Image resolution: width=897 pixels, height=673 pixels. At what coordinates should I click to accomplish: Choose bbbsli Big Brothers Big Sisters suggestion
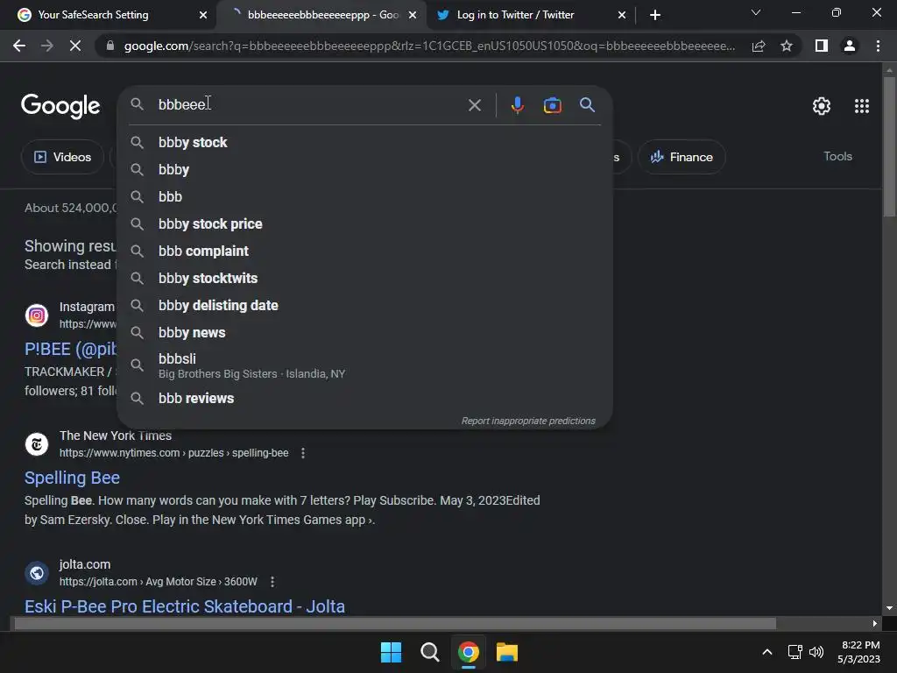pyautogui.click(x=364, y=365)
